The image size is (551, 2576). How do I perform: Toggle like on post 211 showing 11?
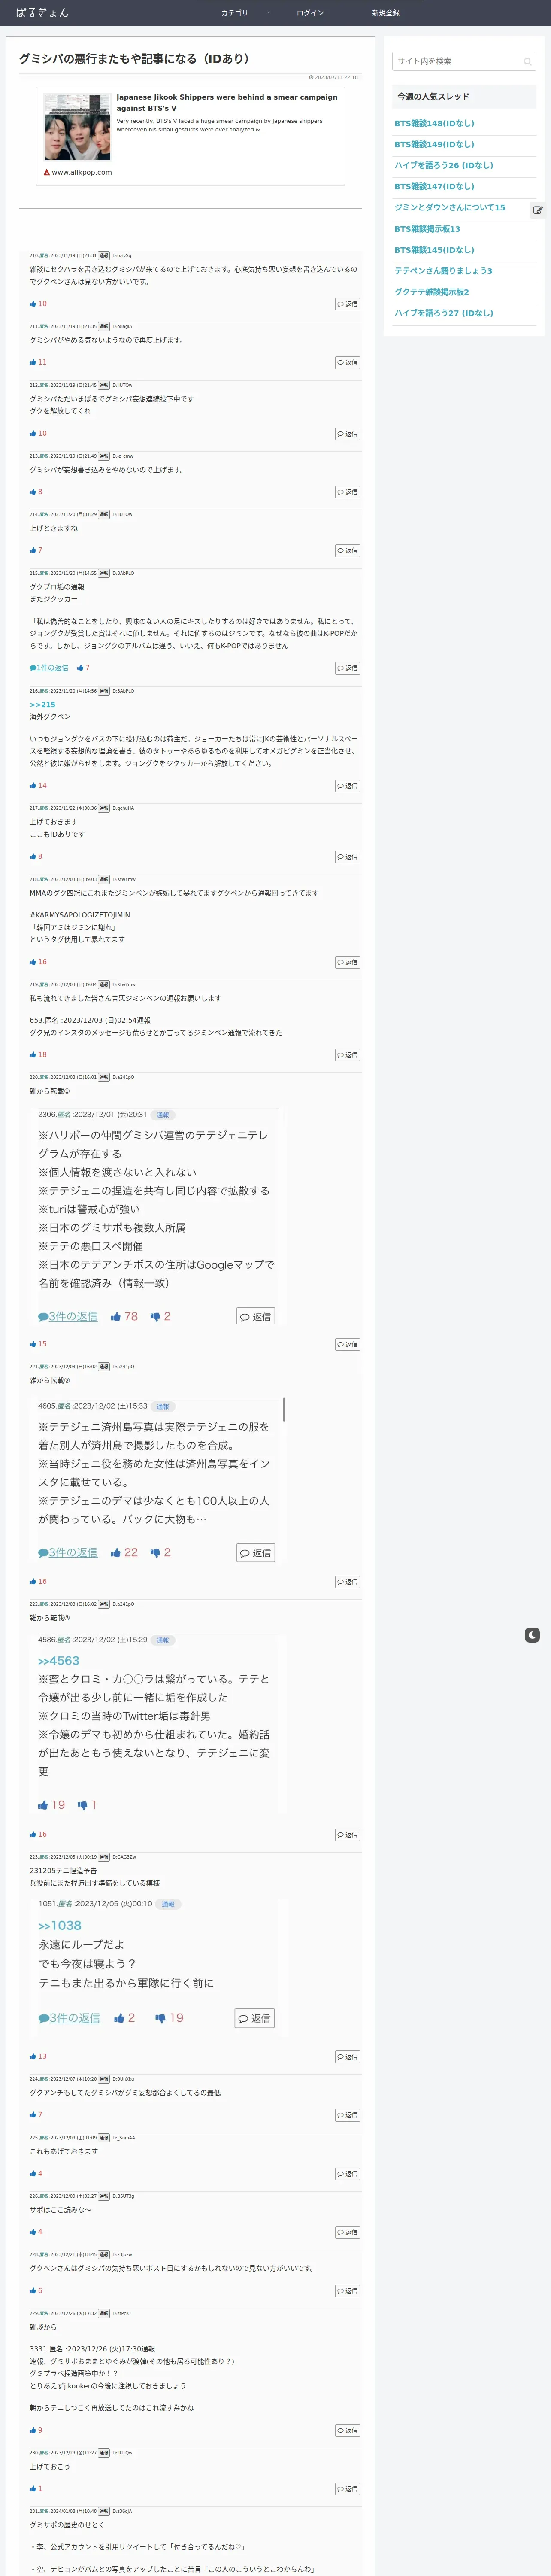[33, 362]
